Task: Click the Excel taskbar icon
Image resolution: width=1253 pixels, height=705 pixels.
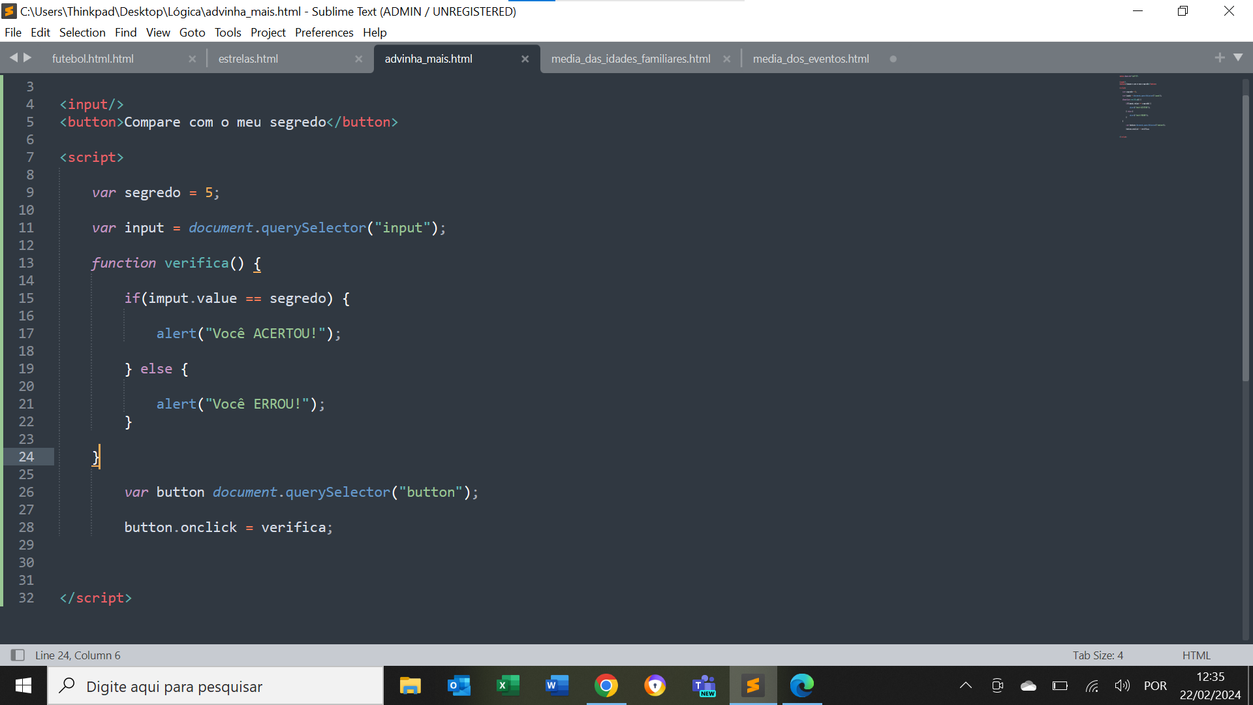Action: 508,686
